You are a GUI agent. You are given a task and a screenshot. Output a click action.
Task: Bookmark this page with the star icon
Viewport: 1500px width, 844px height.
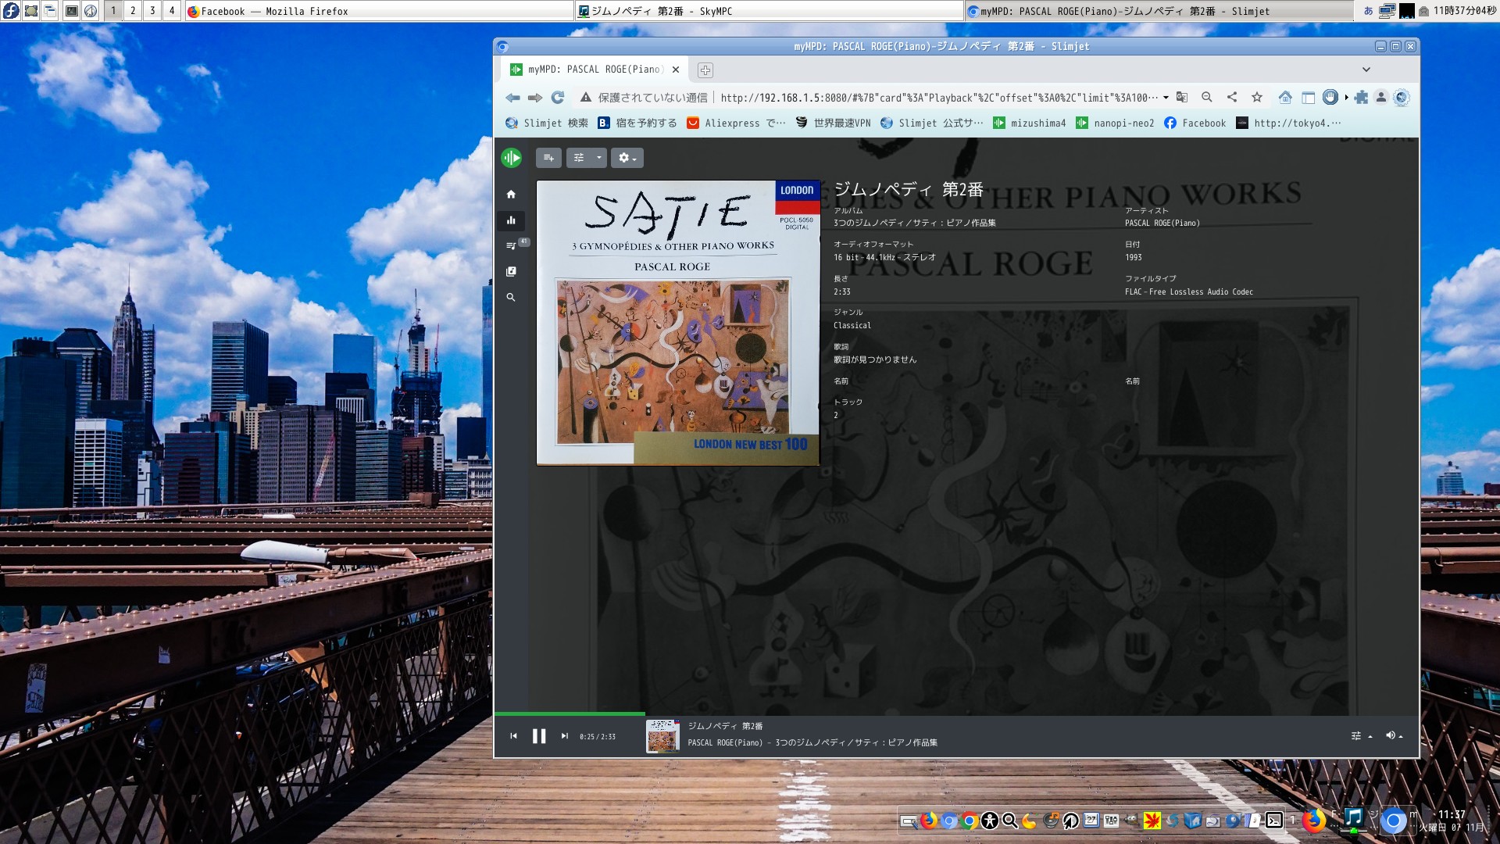pyautogui.click(x=1256, y=98)
